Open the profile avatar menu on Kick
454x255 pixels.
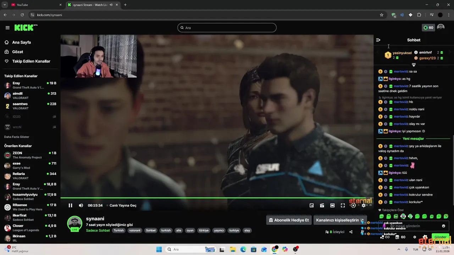(x=441, y=28)
